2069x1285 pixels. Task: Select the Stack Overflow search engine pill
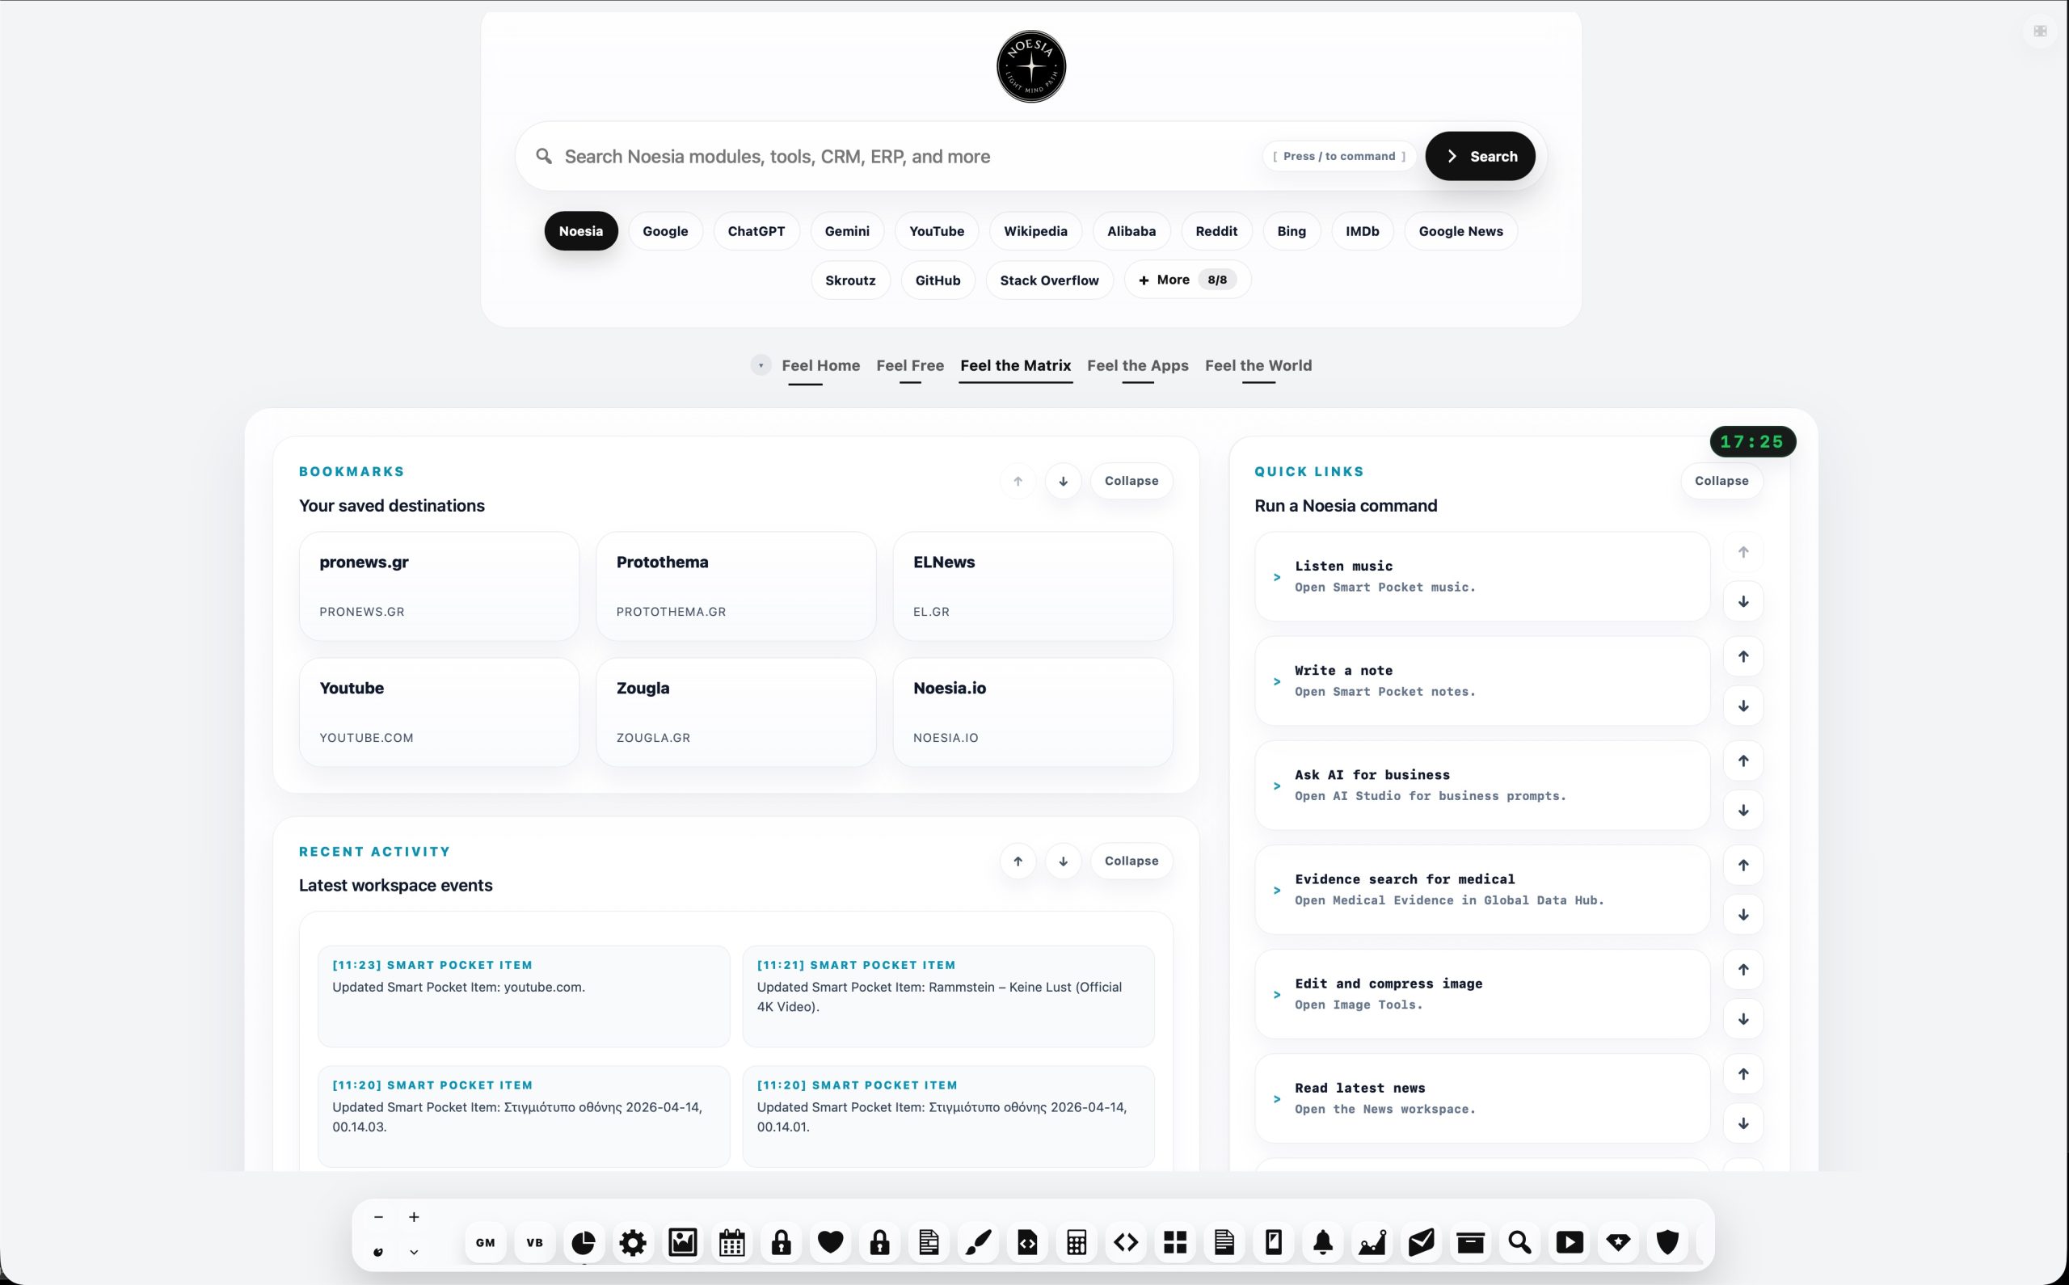(x=1049, y=280)
